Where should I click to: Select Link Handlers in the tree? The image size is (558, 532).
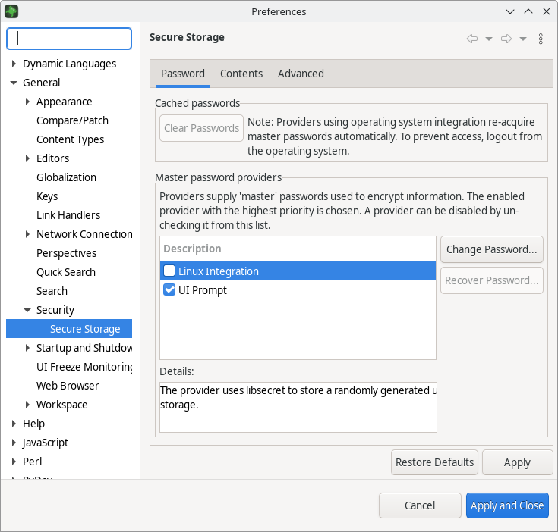coord(68,215)
